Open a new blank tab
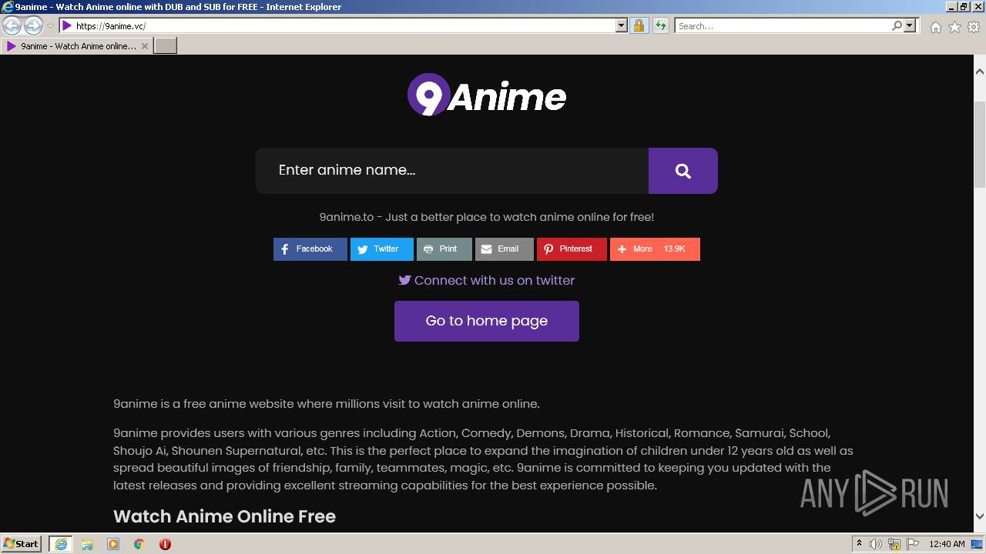This screenshot has width=986, height=554. coord(166,46)
